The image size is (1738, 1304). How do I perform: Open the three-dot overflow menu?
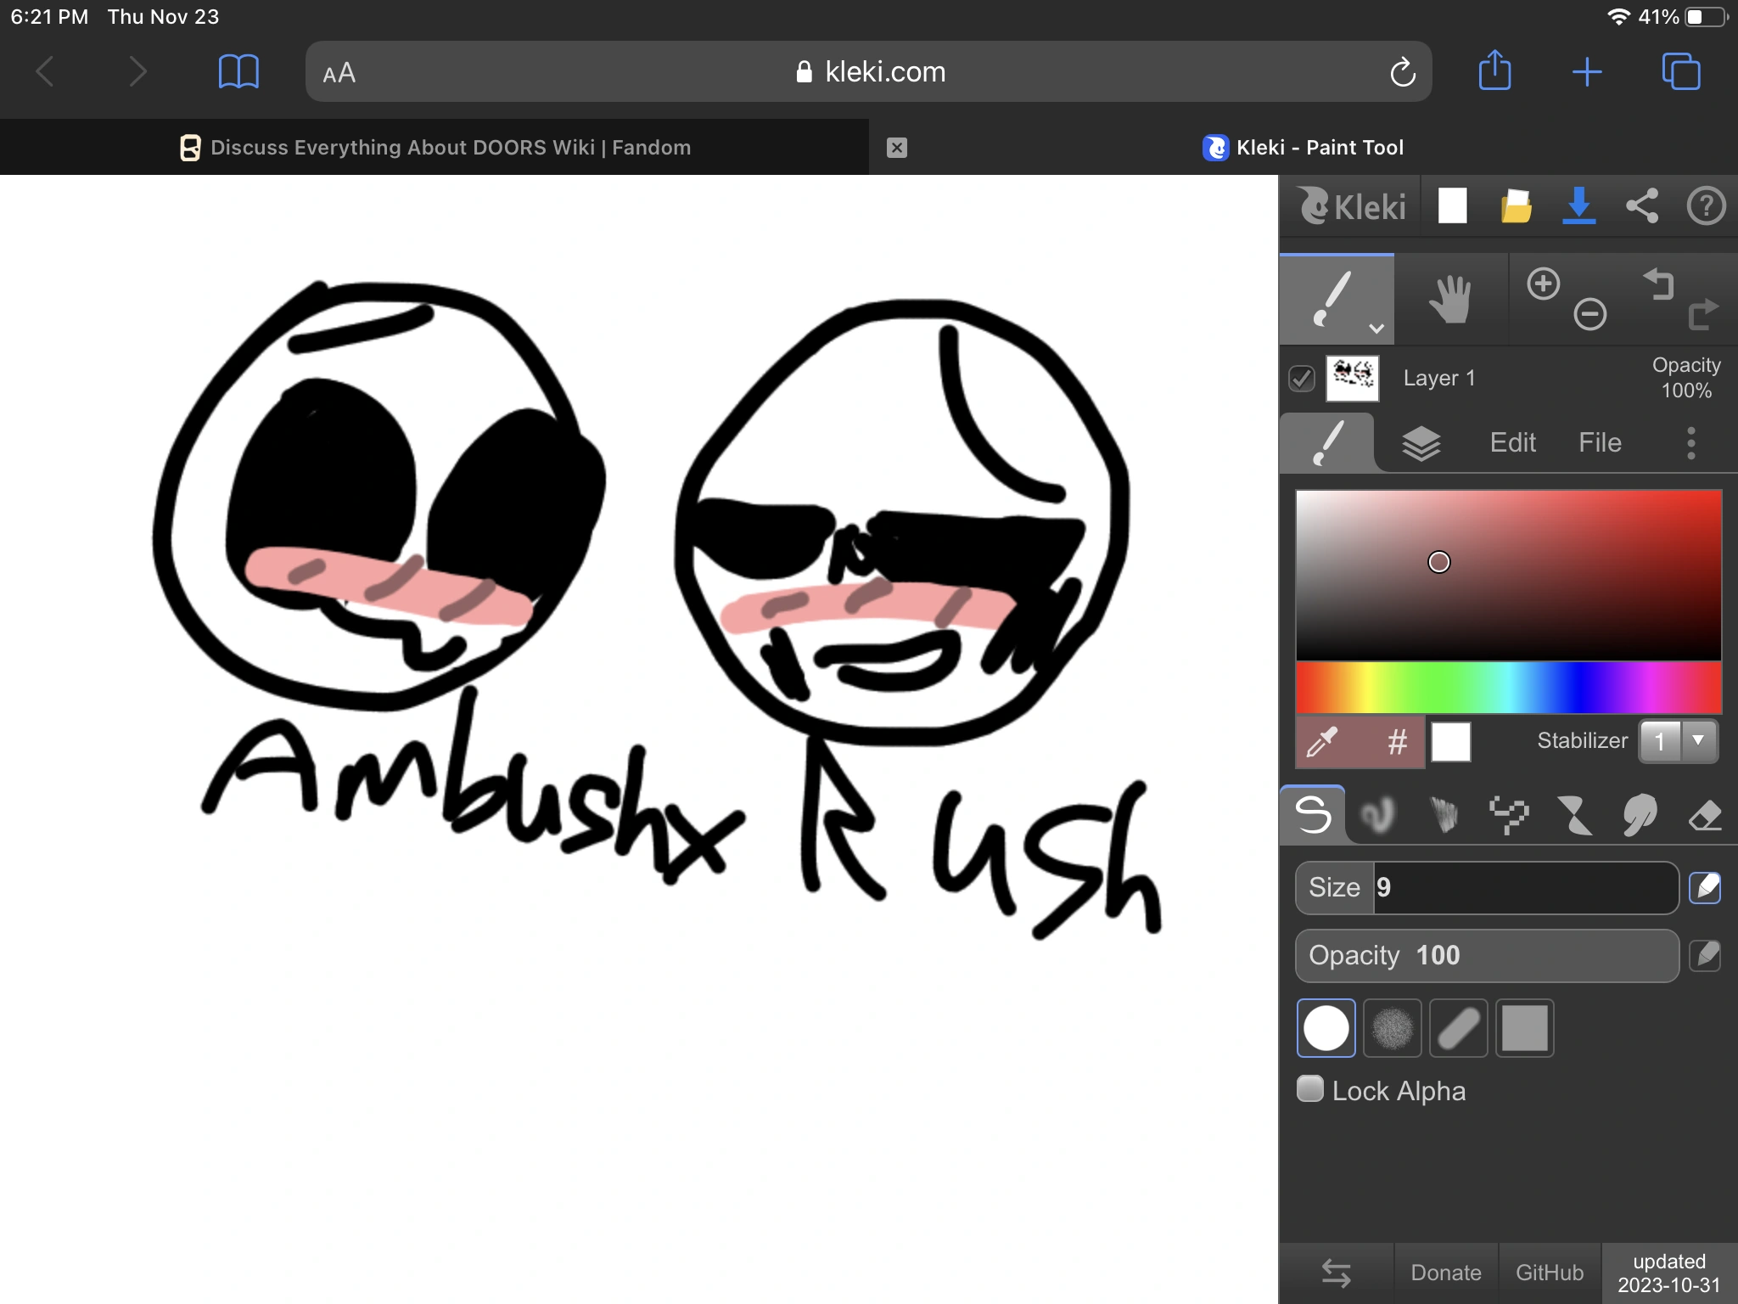[x=1693, y=442]
